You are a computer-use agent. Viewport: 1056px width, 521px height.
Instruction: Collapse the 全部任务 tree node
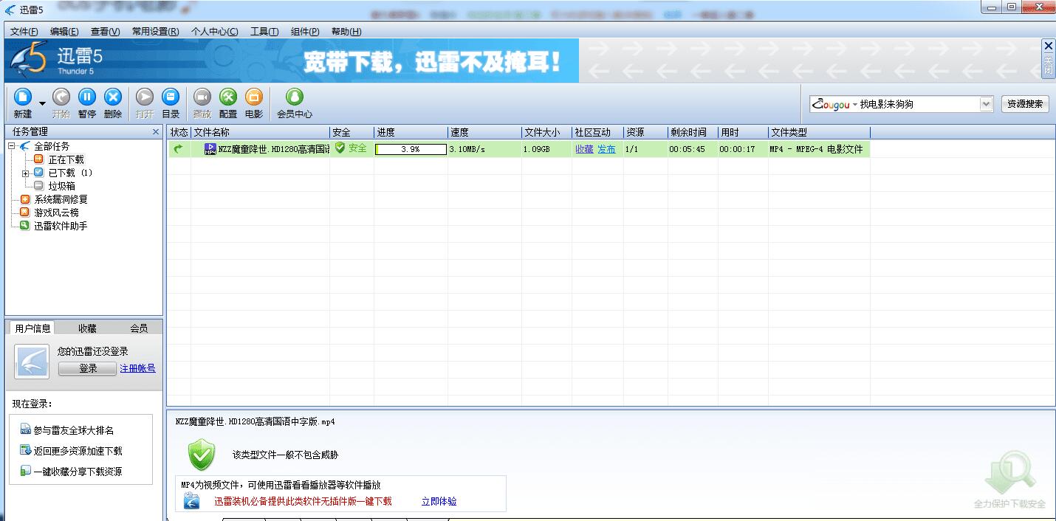point(12,146)
